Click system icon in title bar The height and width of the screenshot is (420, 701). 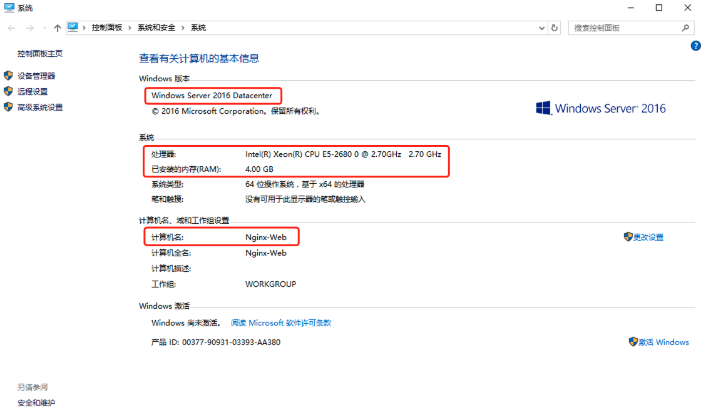click(x=9, y=7)
